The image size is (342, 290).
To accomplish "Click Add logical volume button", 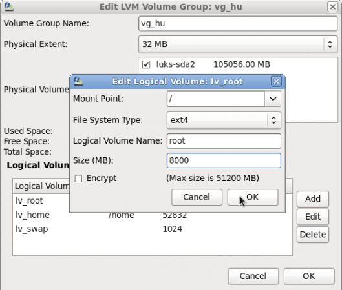I will click(312, 199).
